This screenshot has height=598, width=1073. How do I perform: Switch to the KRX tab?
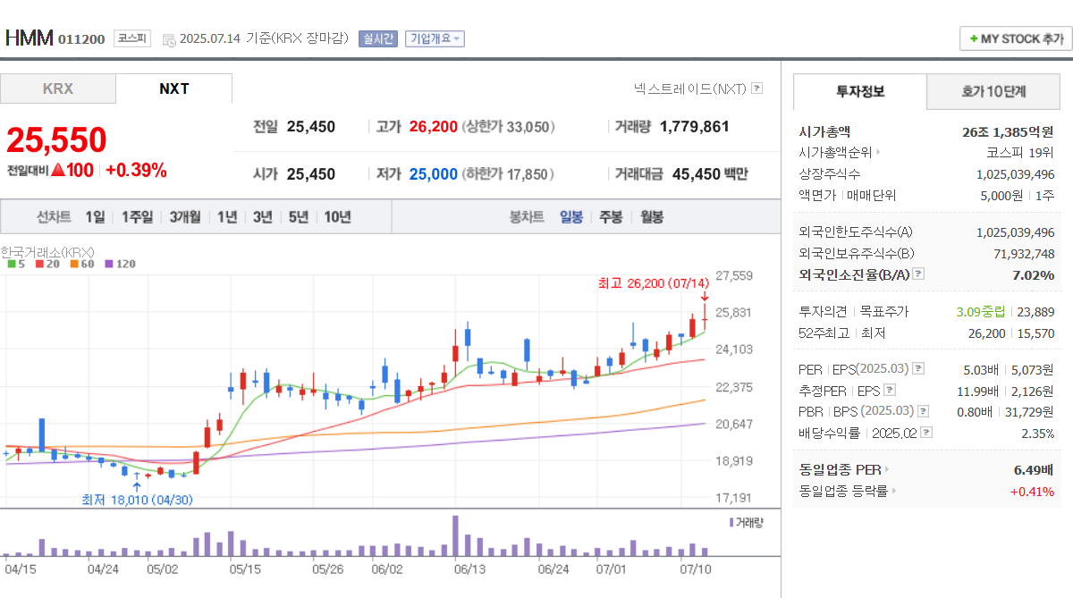(58, 88)
